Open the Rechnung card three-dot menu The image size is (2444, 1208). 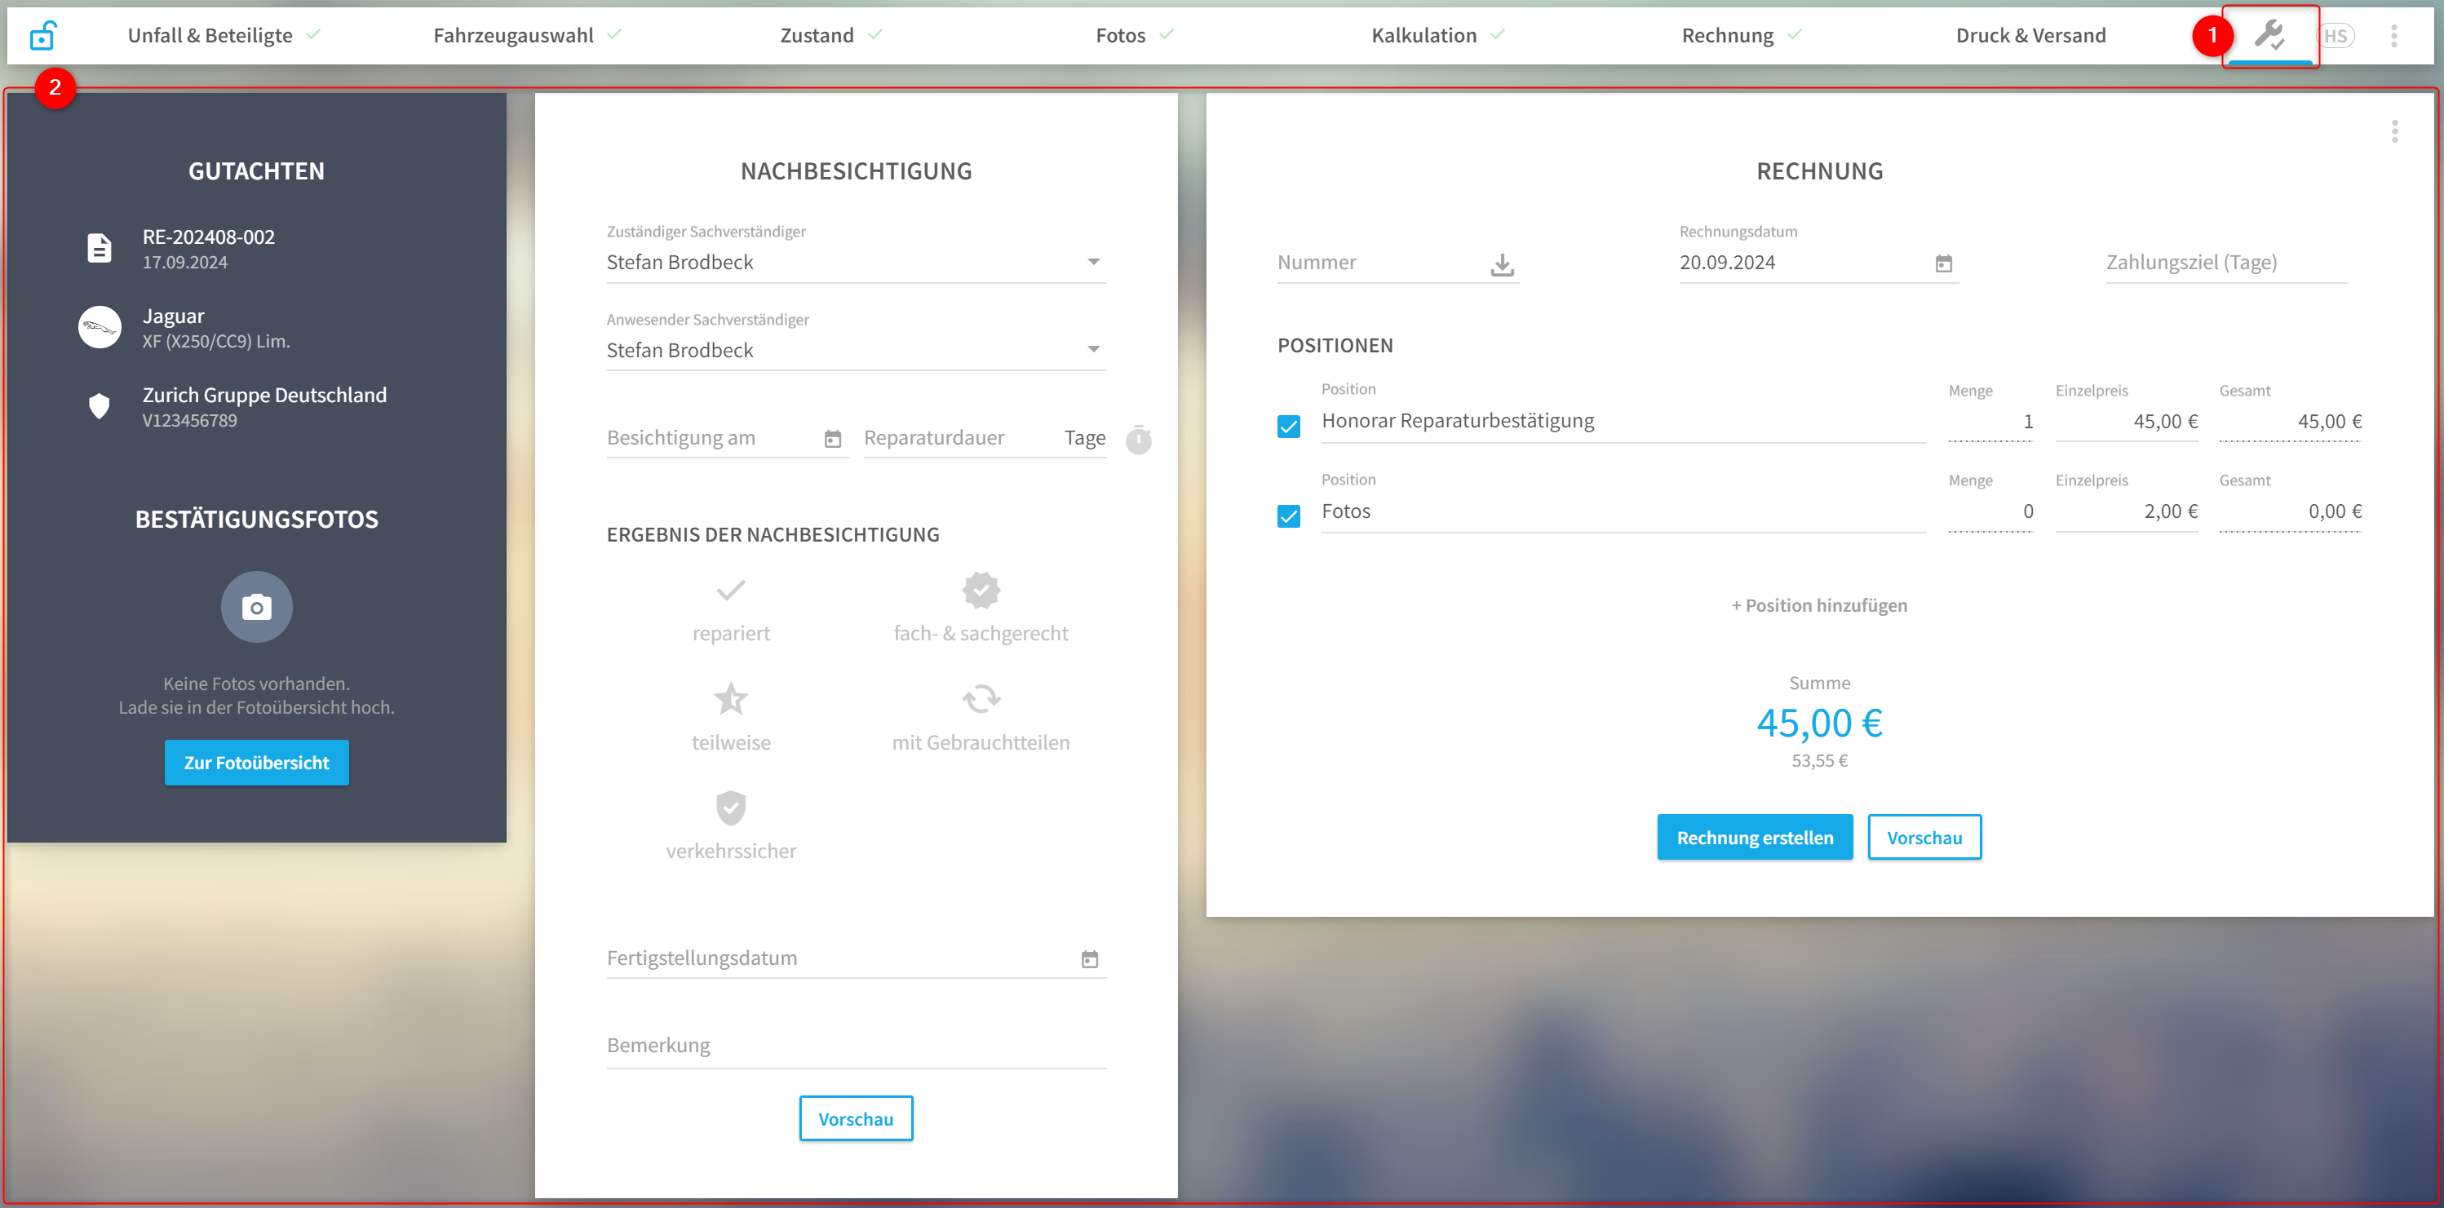point(2393,132)
